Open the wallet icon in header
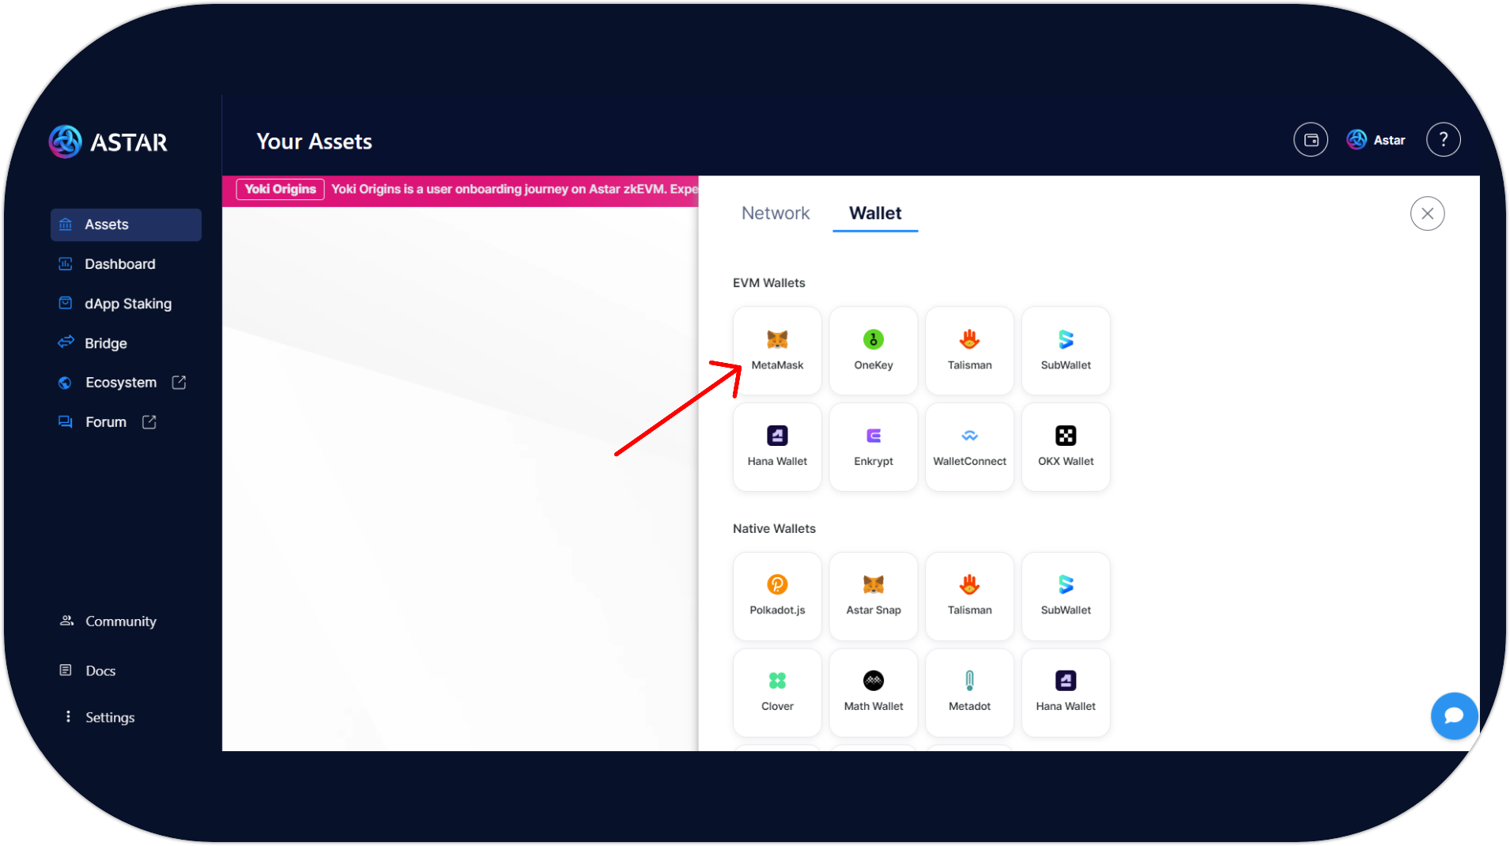 1310,140
